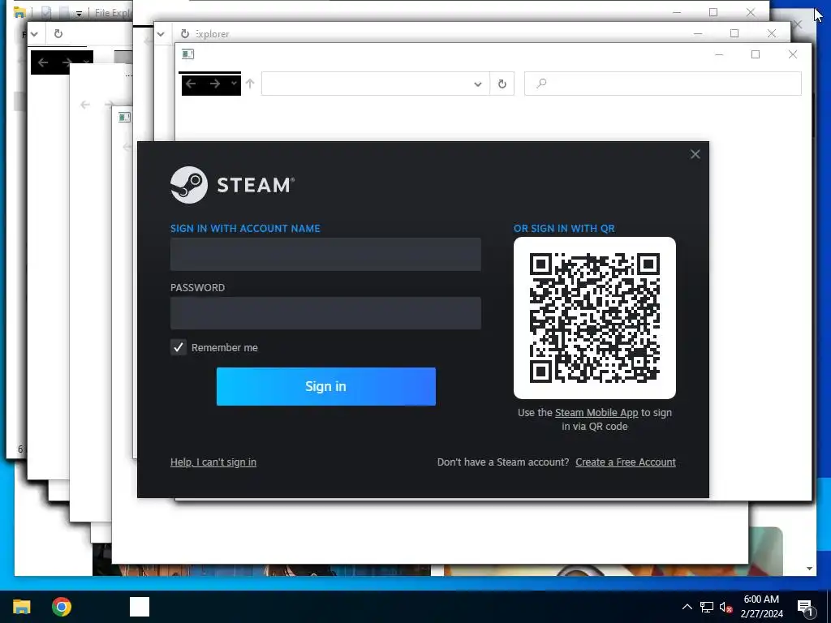This screenshot has height=623, width=831.
Task: Uncheck the Remember me checkbox
Action: [179, 347]
